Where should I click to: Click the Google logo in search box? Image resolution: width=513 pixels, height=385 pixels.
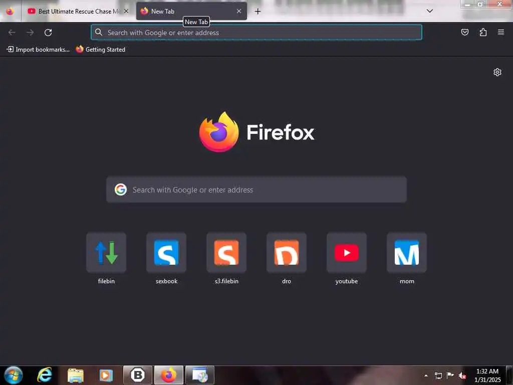click(121, 189)
